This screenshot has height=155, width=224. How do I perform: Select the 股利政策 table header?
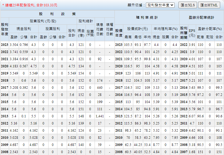(57, 14)
